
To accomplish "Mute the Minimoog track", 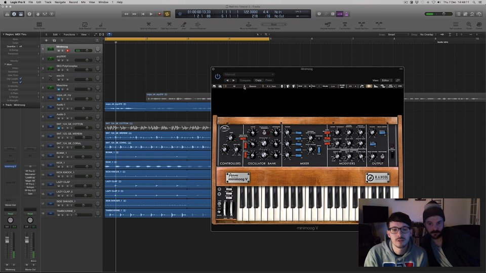I will (59, 51).
